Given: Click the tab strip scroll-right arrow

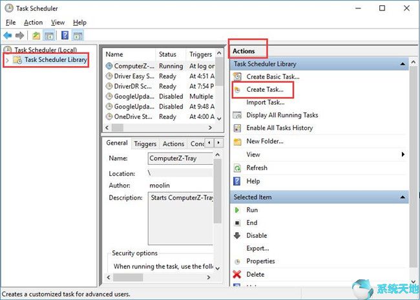Looking at the screenshot, I should (218, 143).
